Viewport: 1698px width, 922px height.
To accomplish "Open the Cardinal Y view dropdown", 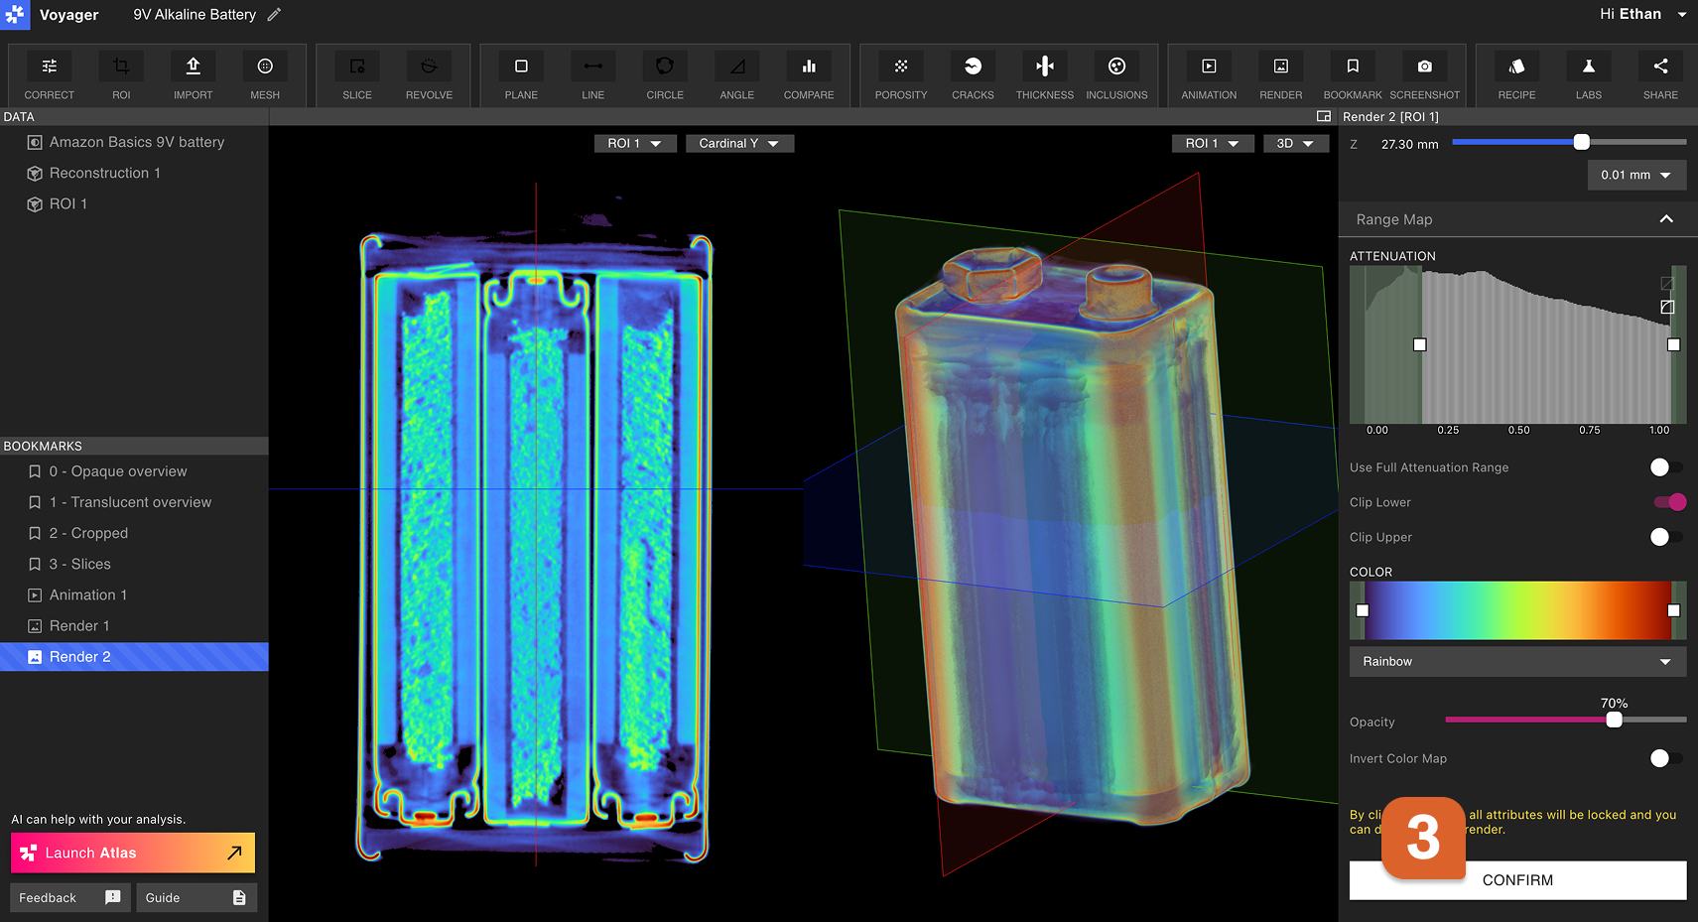I will (738, 144).
